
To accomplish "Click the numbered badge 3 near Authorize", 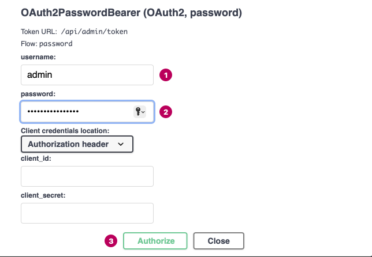I will point(111,241).
